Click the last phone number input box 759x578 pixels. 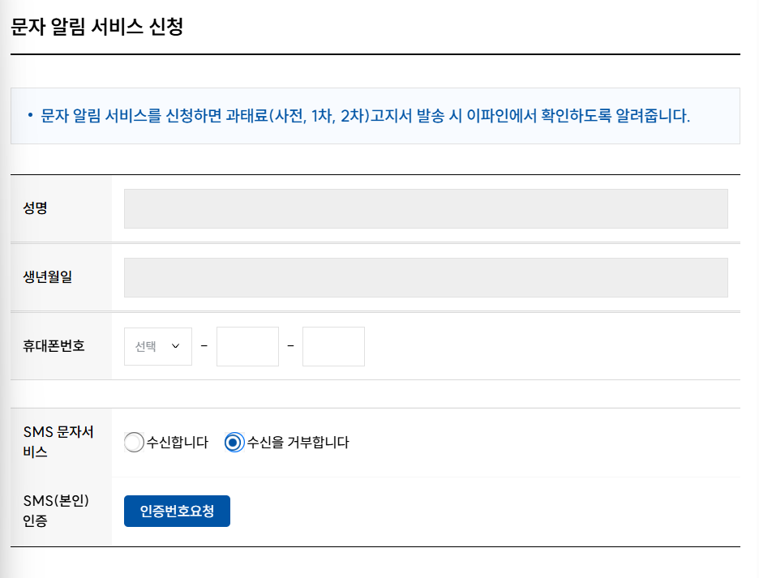333,346
